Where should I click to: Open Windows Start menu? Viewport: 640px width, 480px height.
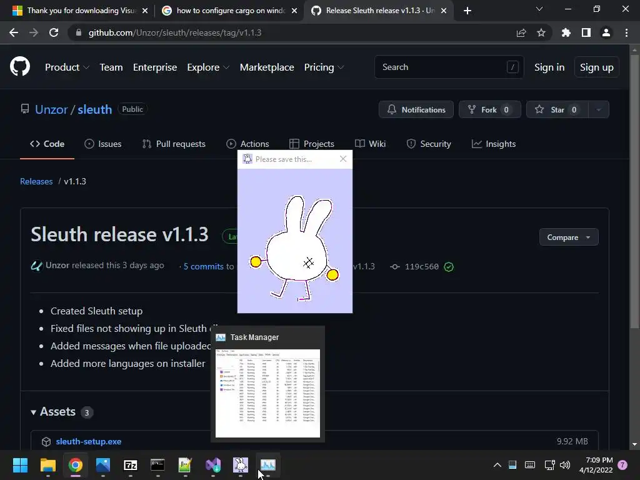[x=20, y=465]
